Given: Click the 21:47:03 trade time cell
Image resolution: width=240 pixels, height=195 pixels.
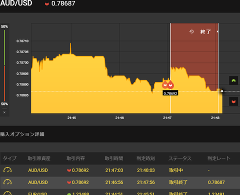Looking at the screenshot, I should click(114, 170).
